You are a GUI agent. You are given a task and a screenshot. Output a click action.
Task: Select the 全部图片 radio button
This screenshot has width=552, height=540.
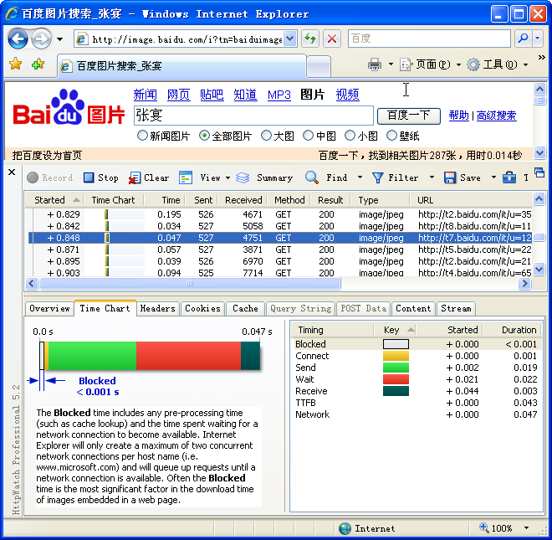(x=204, y=136)
